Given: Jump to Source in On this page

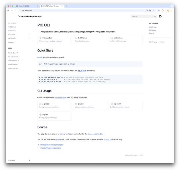Looking at the screenshot, I should (x=152, y=33).
